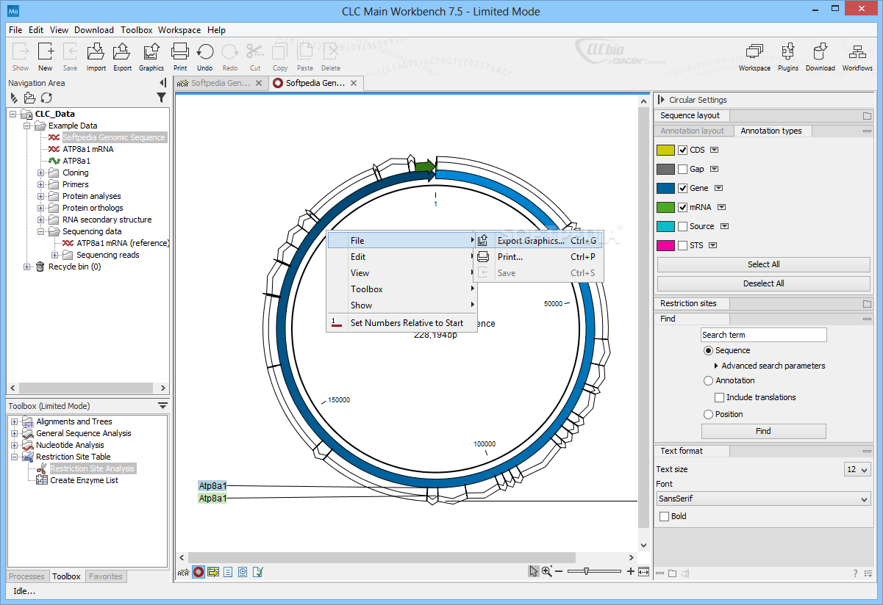Click the zoom slider handle
Screen dimensions: 883x605
pyautogui.click(x=587, y=571)
